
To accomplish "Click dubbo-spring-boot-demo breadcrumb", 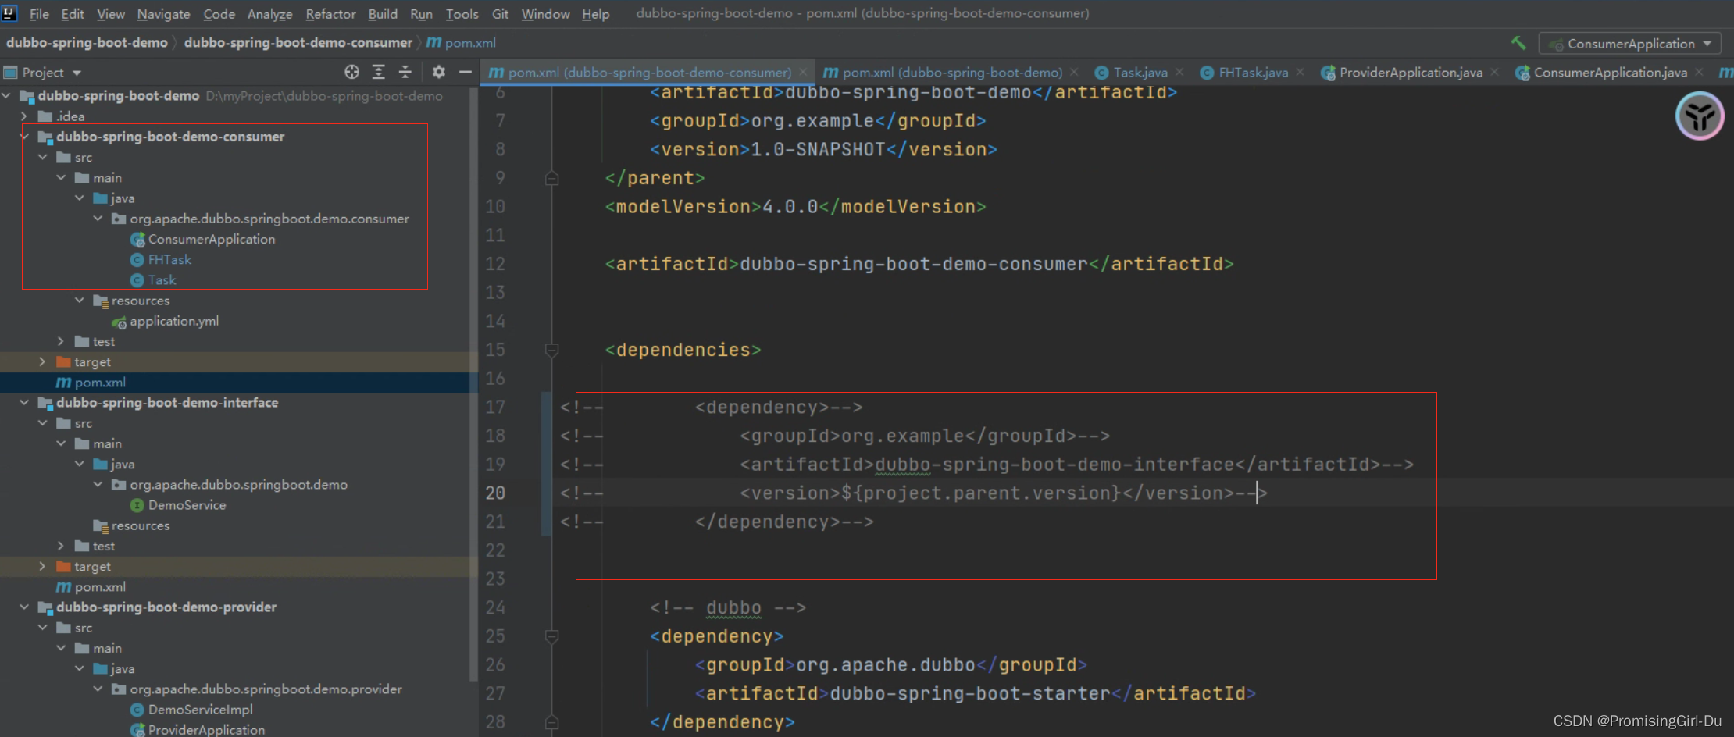I will pos(87,43).
